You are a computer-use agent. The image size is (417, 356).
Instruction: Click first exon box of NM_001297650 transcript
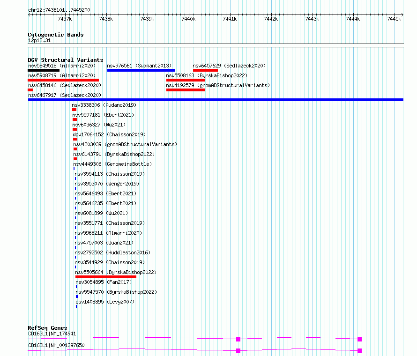click(238, 351)
